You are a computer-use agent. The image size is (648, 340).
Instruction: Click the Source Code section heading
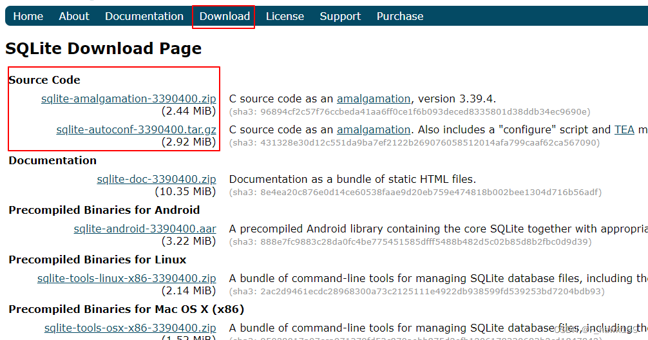(x=44, y=80)
